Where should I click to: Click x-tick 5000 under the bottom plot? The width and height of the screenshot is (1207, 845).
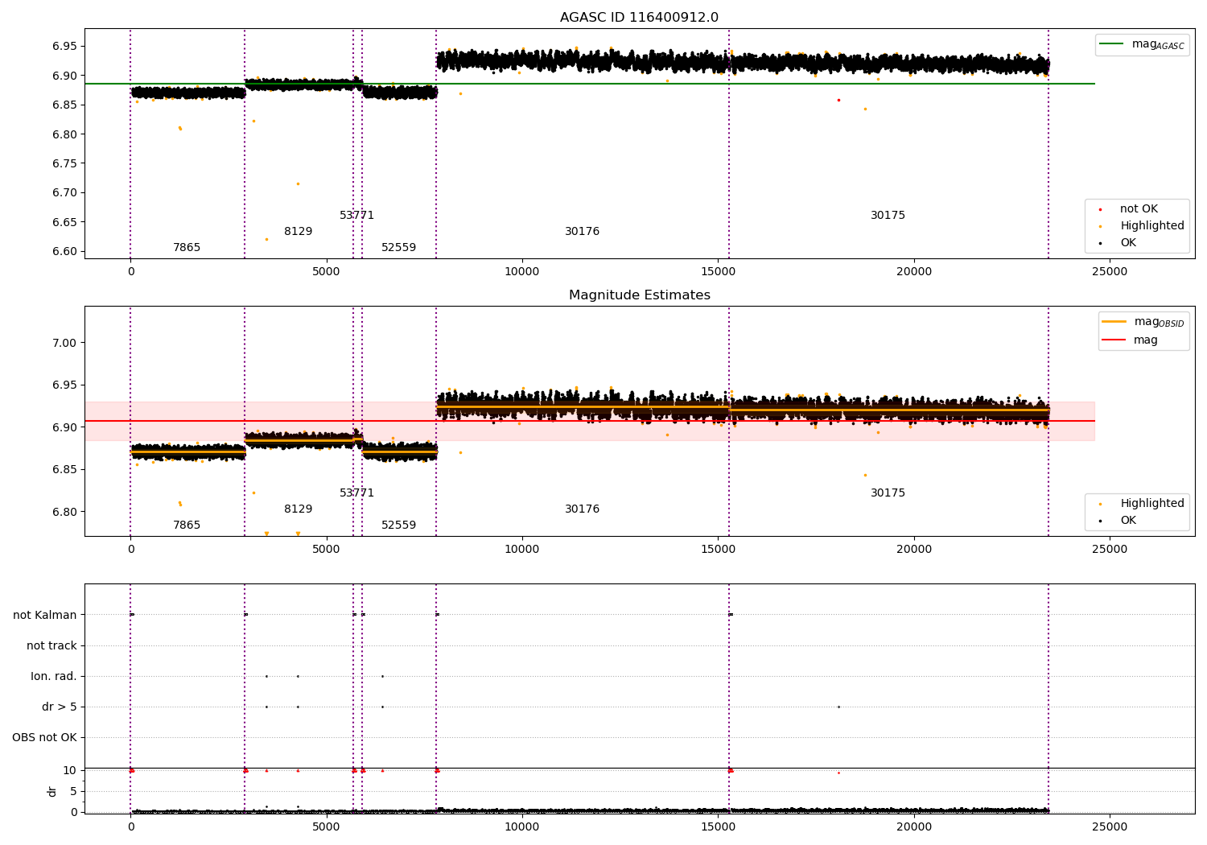(x=326, y=827)
